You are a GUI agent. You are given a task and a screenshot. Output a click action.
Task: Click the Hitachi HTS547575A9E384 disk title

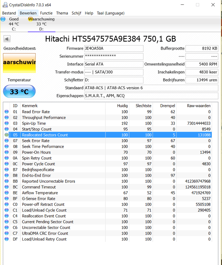[x=111, y=39]
